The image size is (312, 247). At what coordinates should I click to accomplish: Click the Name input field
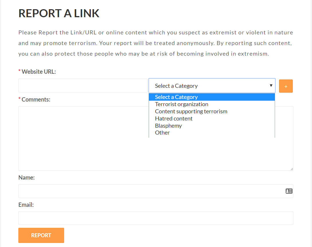[143, 191]
